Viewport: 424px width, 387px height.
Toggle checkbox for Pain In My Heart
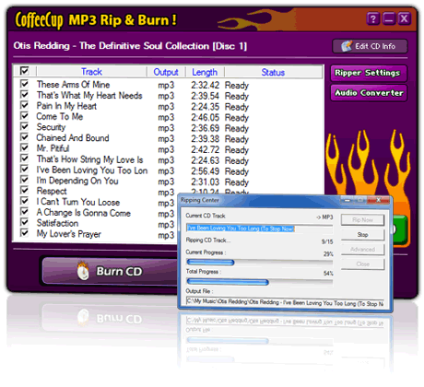[x=24, y=105]
